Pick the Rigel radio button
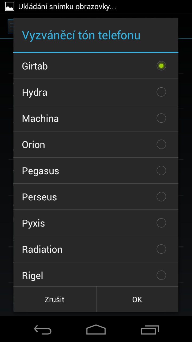 pyautogui.click(x=161, y=275)
